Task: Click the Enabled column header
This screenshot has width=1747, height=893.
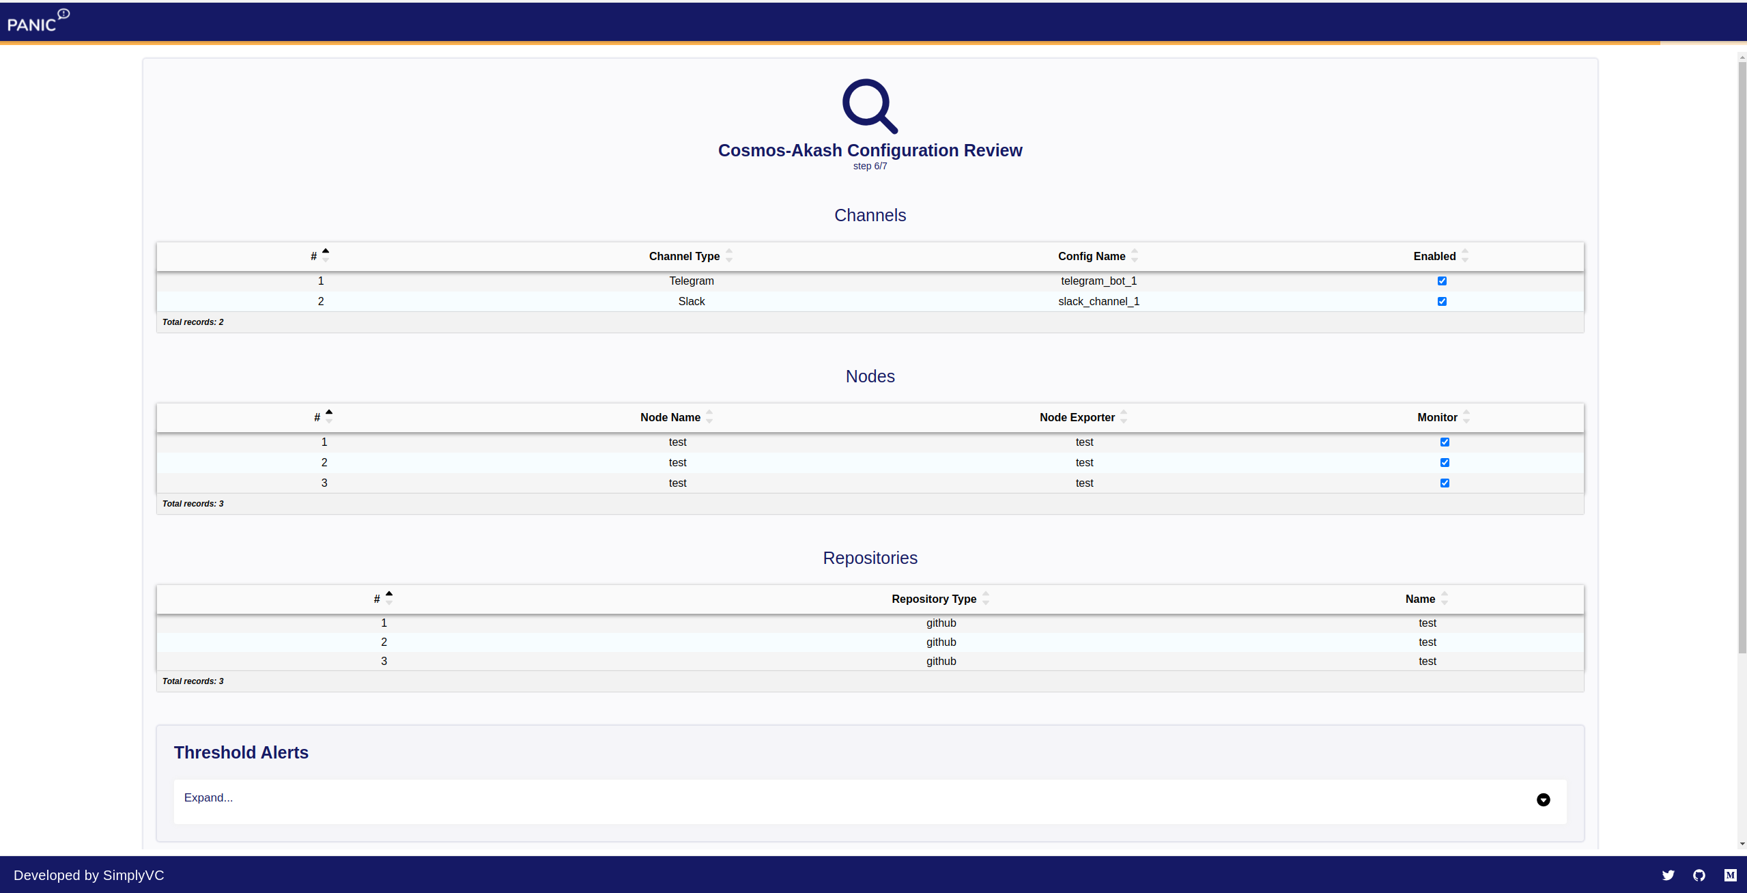Action: [x=1434, y=256]
